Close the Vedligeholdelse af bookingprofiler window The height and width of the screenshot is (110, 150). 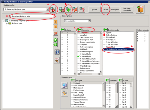pyautogui.click(x=149, y=2)
